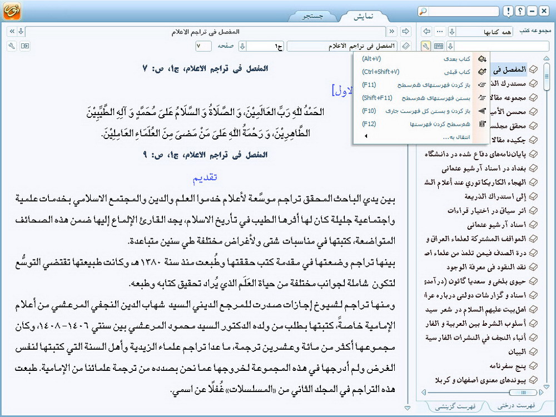Open the three-dots more options button
The width and height of the screenshot is (556, 417).
point(440,32)
